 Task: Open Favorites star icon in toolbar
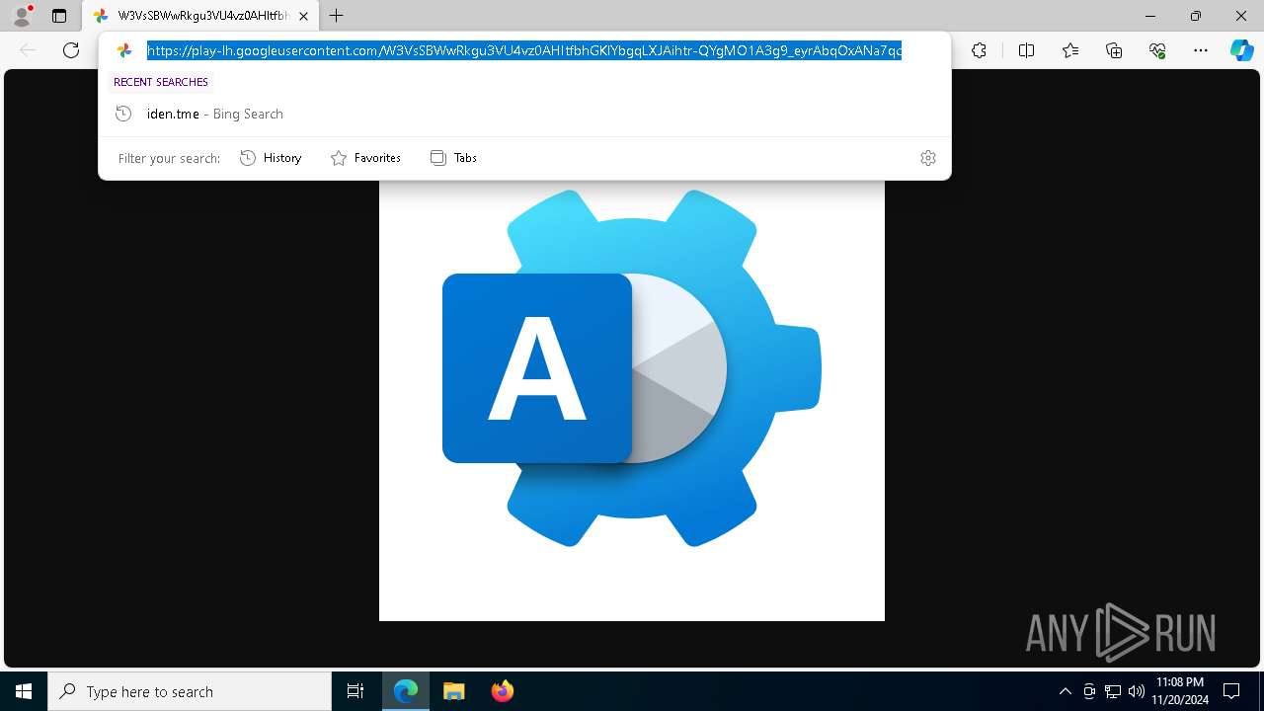click(x=1070, y=50)
